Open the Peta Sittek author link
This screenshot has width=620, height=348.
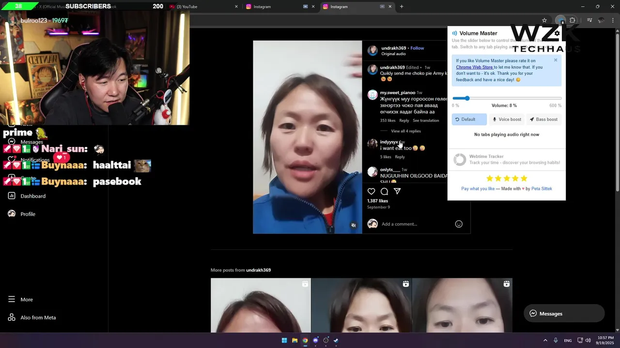pos(542,188)
